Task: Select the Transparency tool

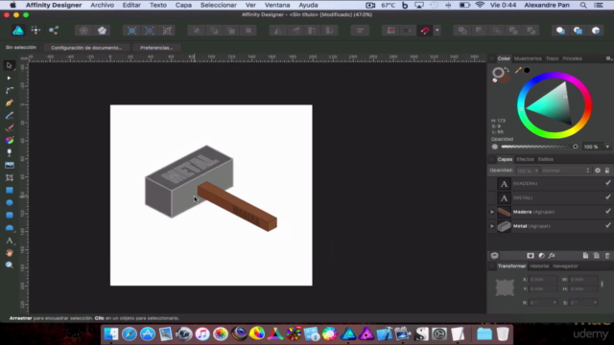Action: 9,152
